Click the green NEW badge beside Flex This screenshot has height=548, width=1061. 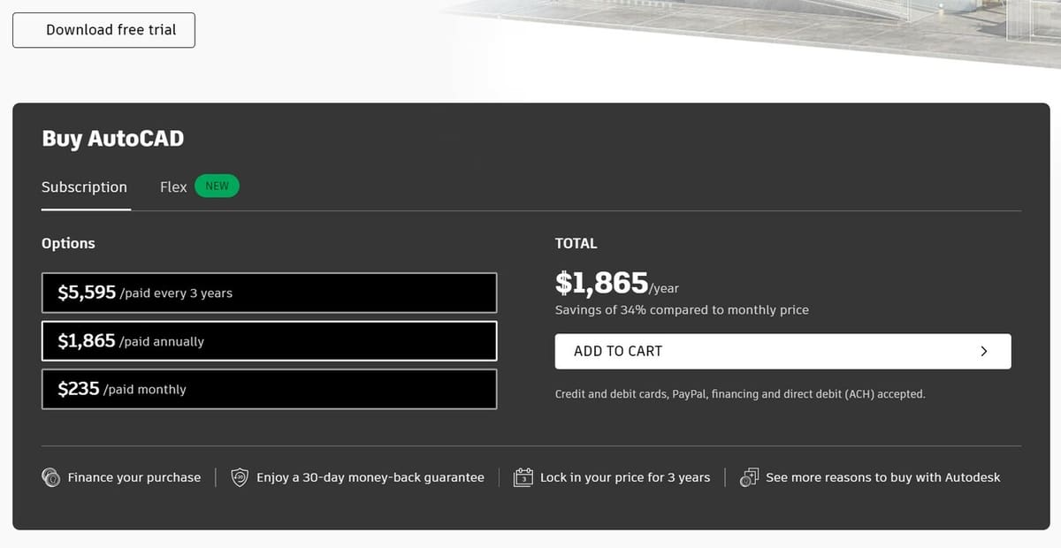click(x=217, y=186)
